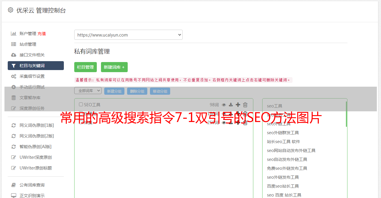Select the keyword '站长seo工具 软件'
Viewport: 381px width, 198px height.
point(284,142)
